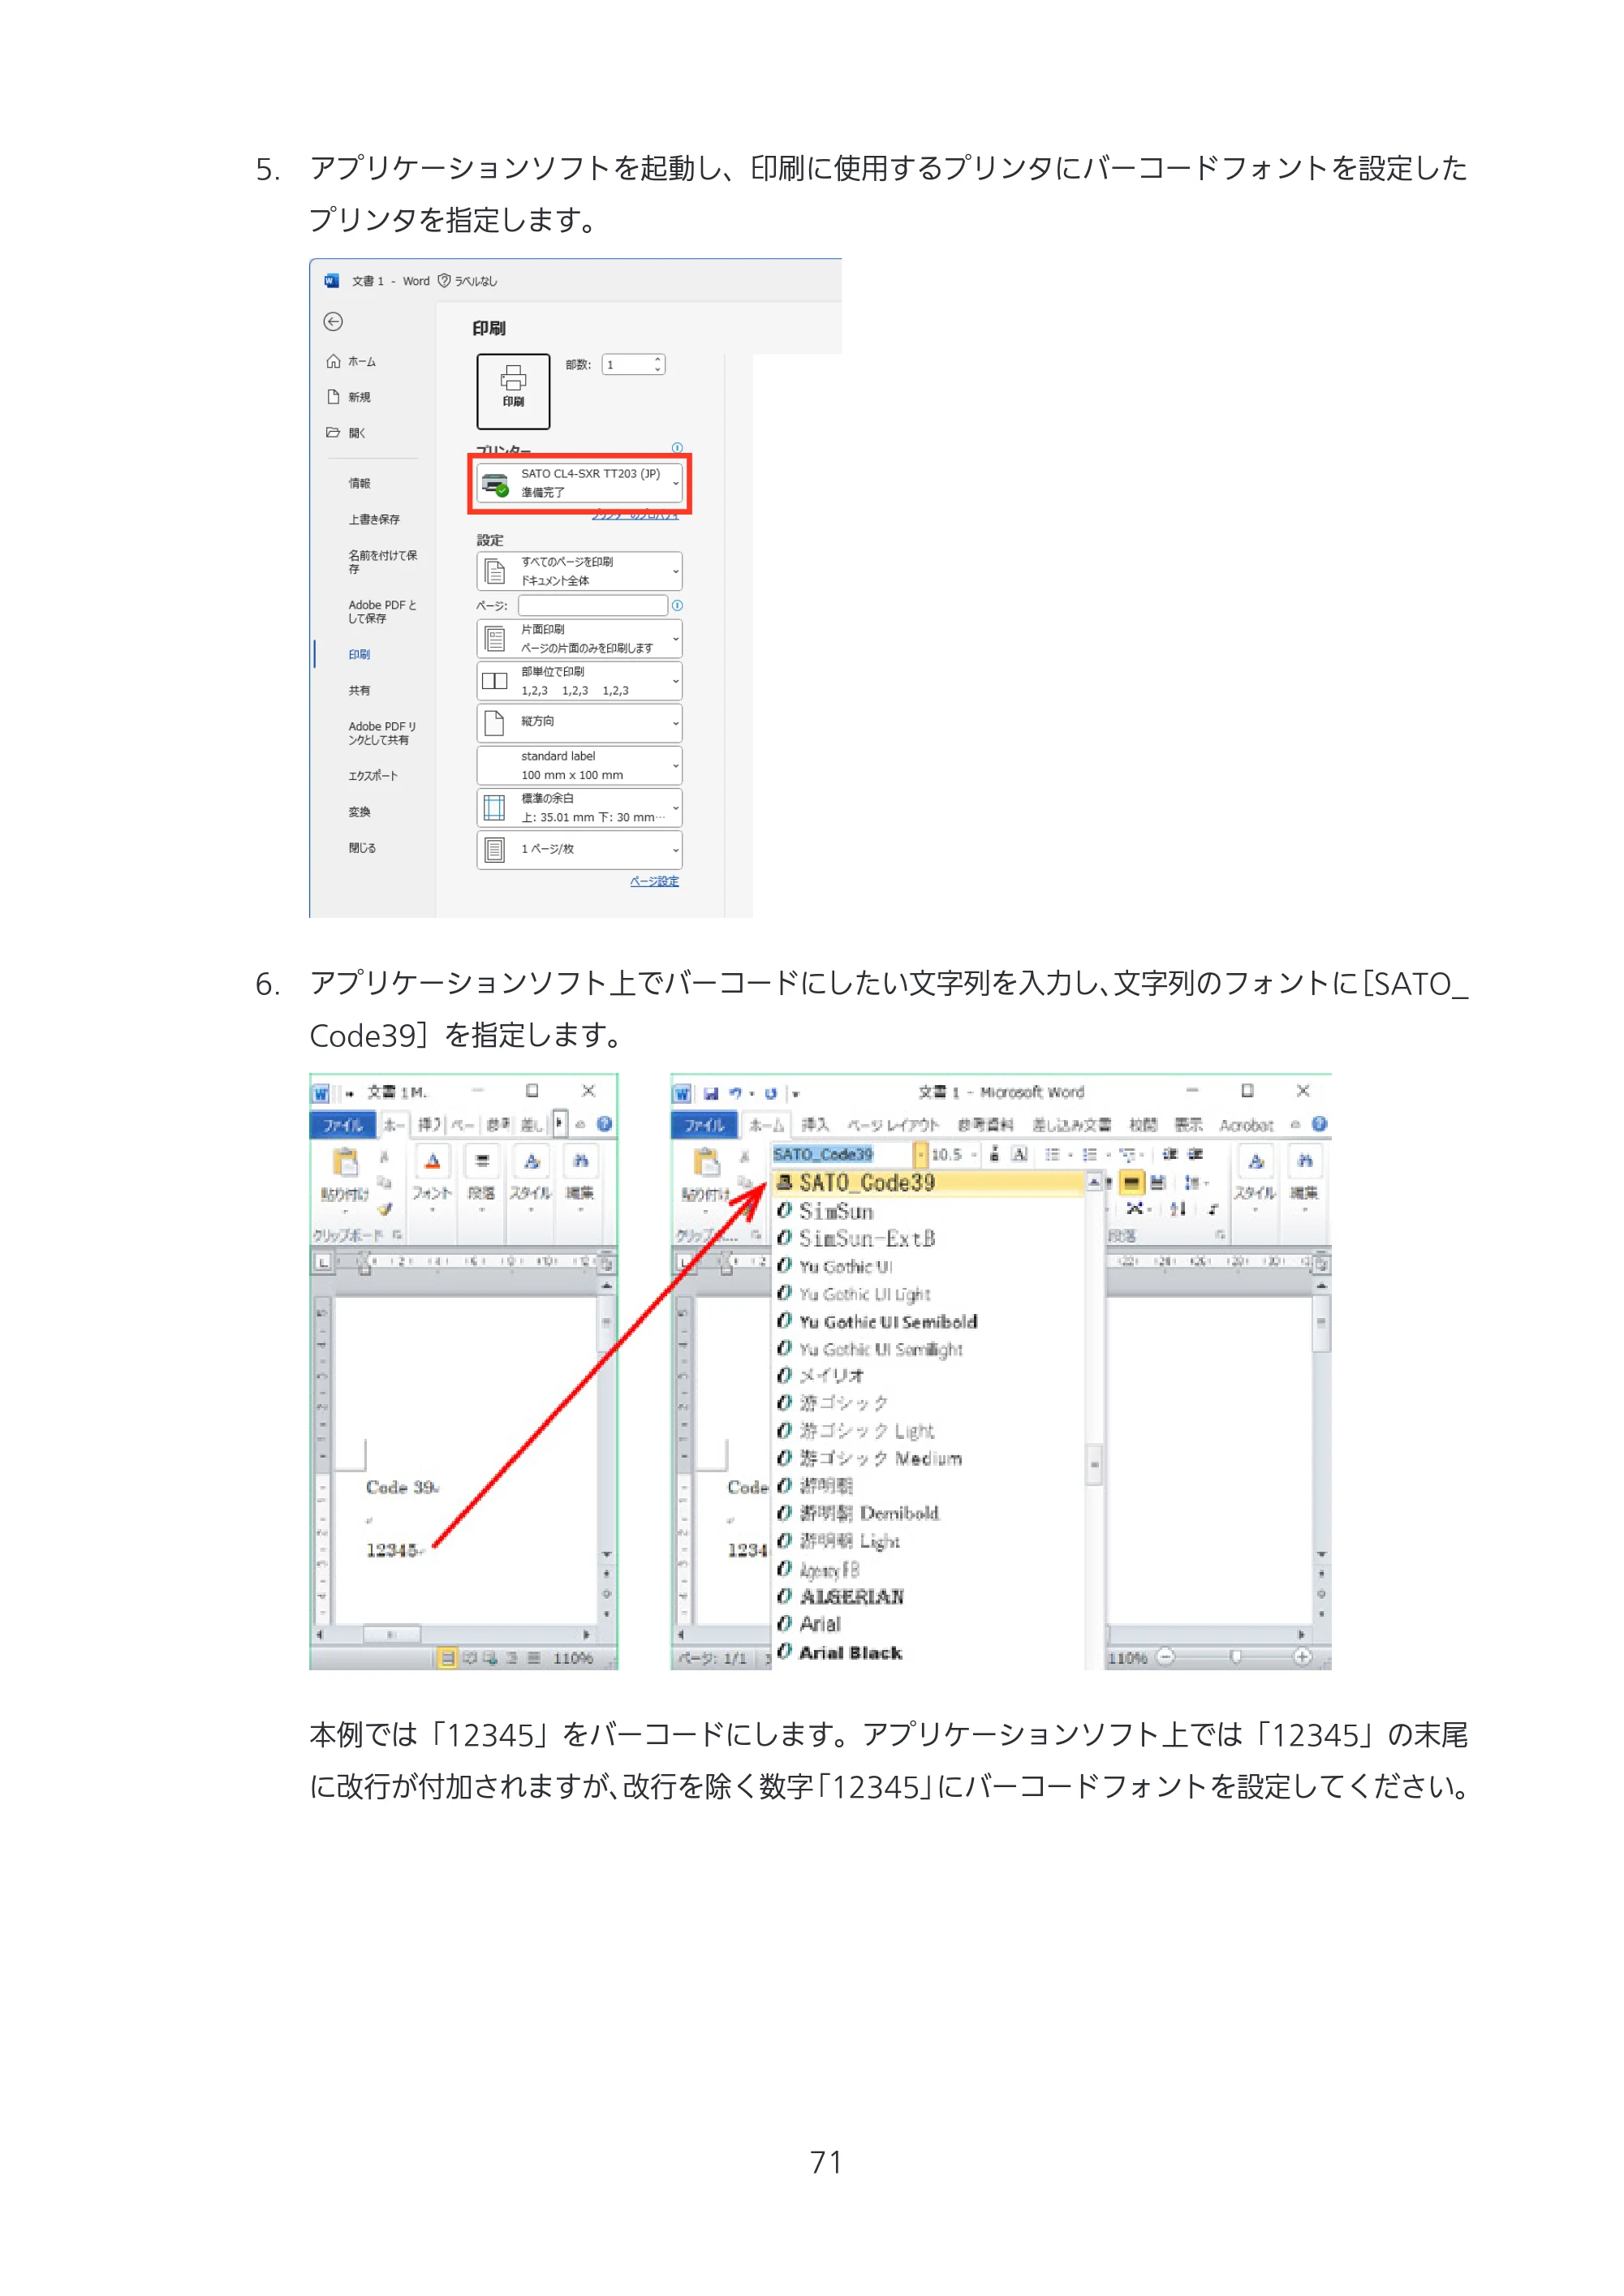1624x2296 pixels.
Task: Choose 上書き保存 in the sidebar
Action: tap(374, 519)
